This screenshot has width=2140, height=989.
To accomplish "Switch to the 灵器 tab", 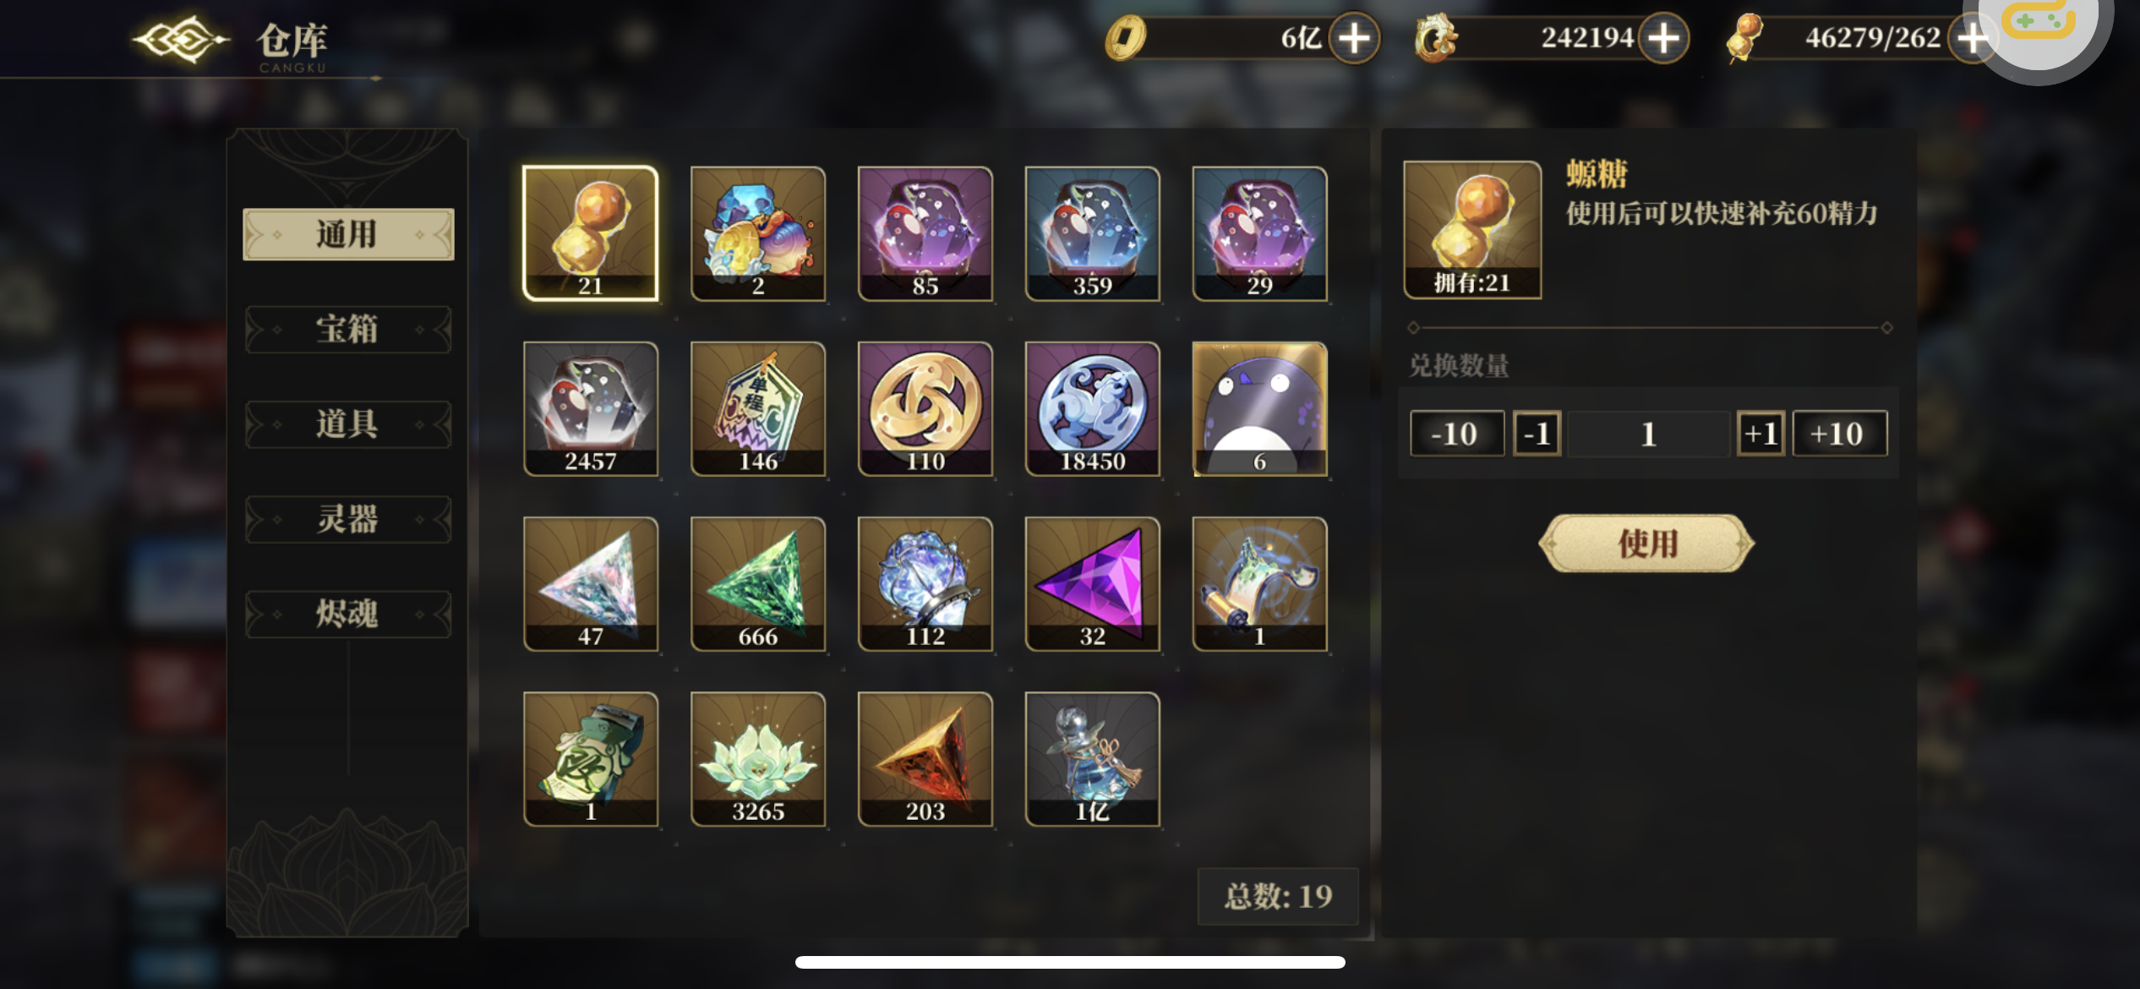I will coord(348,518).
